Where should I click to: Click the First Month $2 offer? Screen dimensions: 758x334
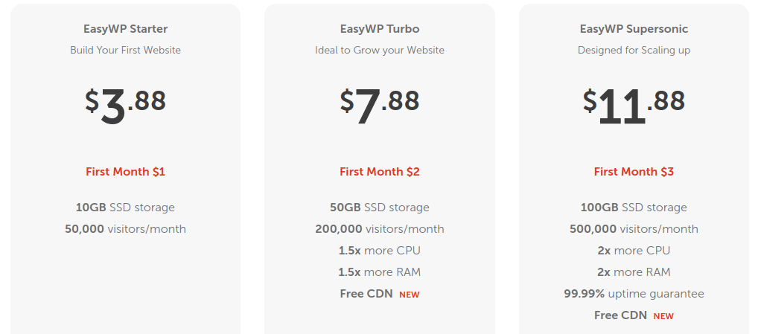click(380, 172)
